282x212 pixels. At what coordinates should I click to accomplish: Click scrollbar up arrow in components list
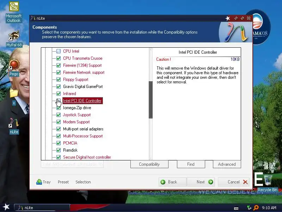pos(151,50)
